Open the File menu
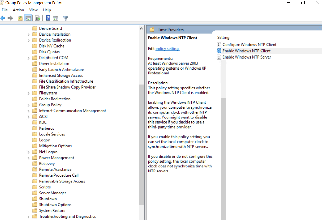Image resolution: width=322 pixels, height=220 pixels. (5, 10)
